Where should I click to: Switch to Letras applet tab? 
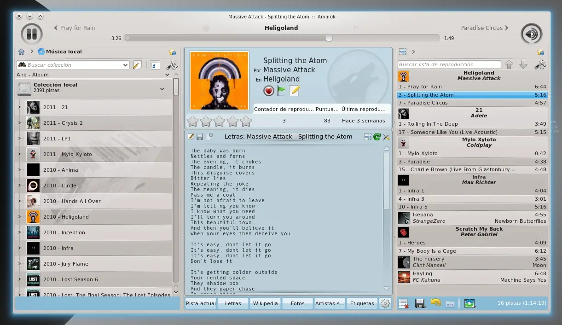(233, 303)
